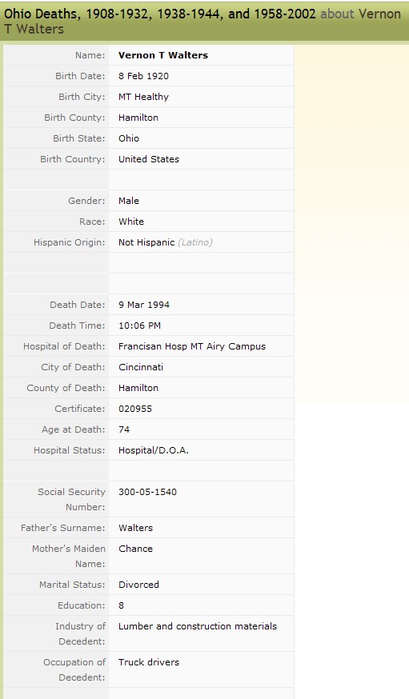The height and width of the screenshot is (699, 409).
Task: Click hospital status value Hospital/D.O.A.
Action: tap(154, 450)
